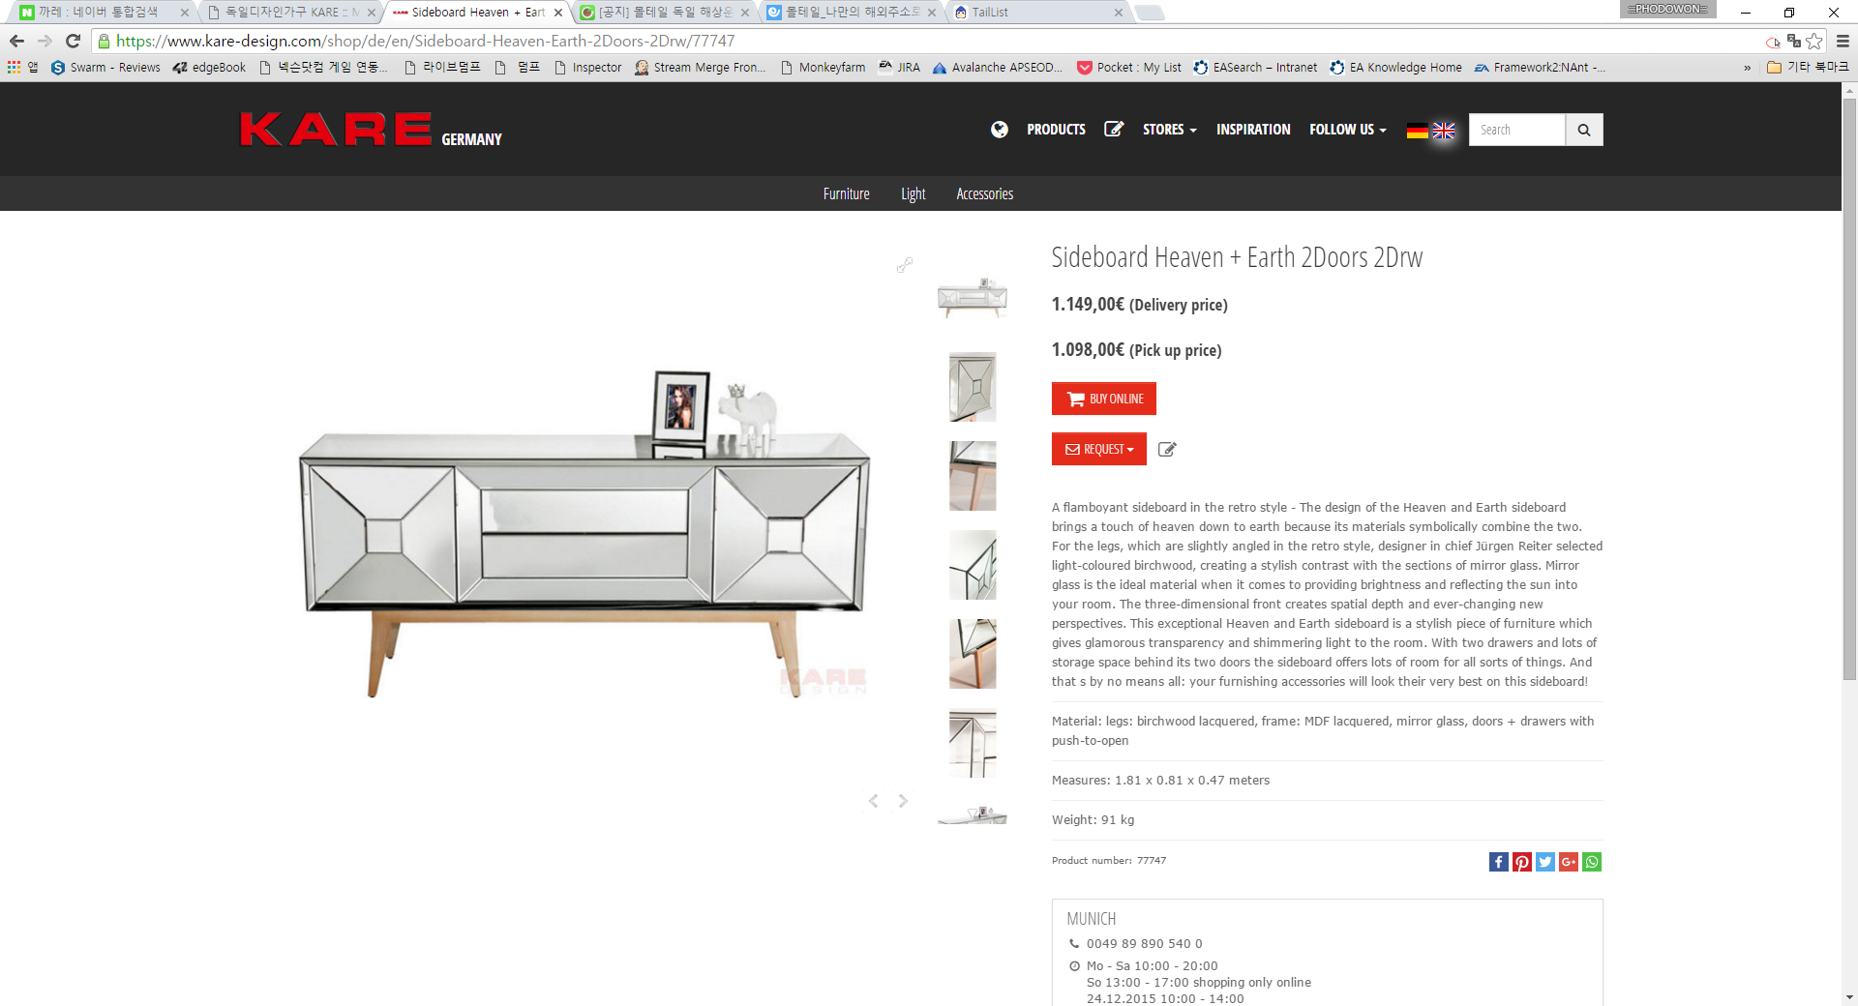Image resolution: width=1858 pixels, height=1006 pixels.
Task: Share product via WhatsApp icon
Action: click(x=1592, y=862)
